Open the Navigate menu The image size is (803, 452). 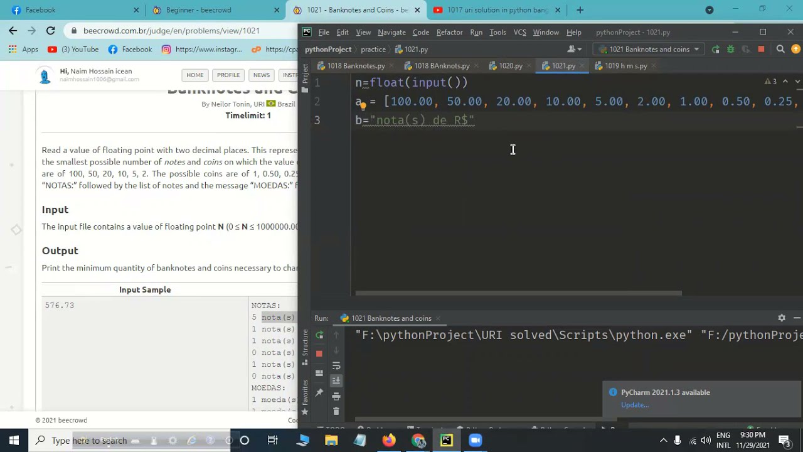click(x=391, y=32)
